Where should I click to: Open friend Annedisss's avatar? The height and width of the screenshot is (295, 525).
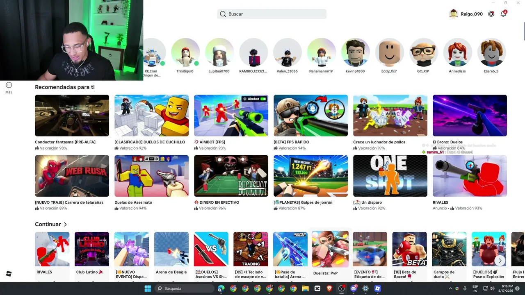click(x=457, y=52)
